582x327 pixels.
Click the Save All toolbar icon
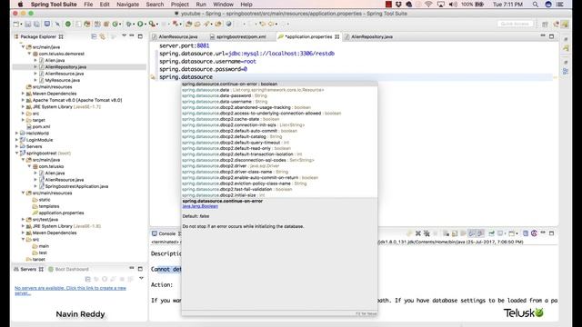click(36, 25)
